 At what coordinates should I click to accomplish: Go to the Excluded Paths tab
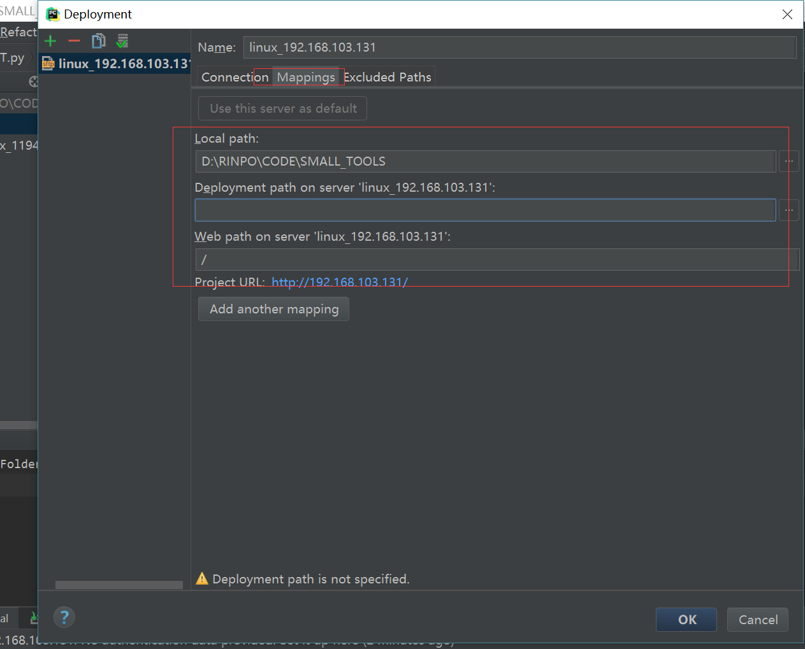[389, 77]
